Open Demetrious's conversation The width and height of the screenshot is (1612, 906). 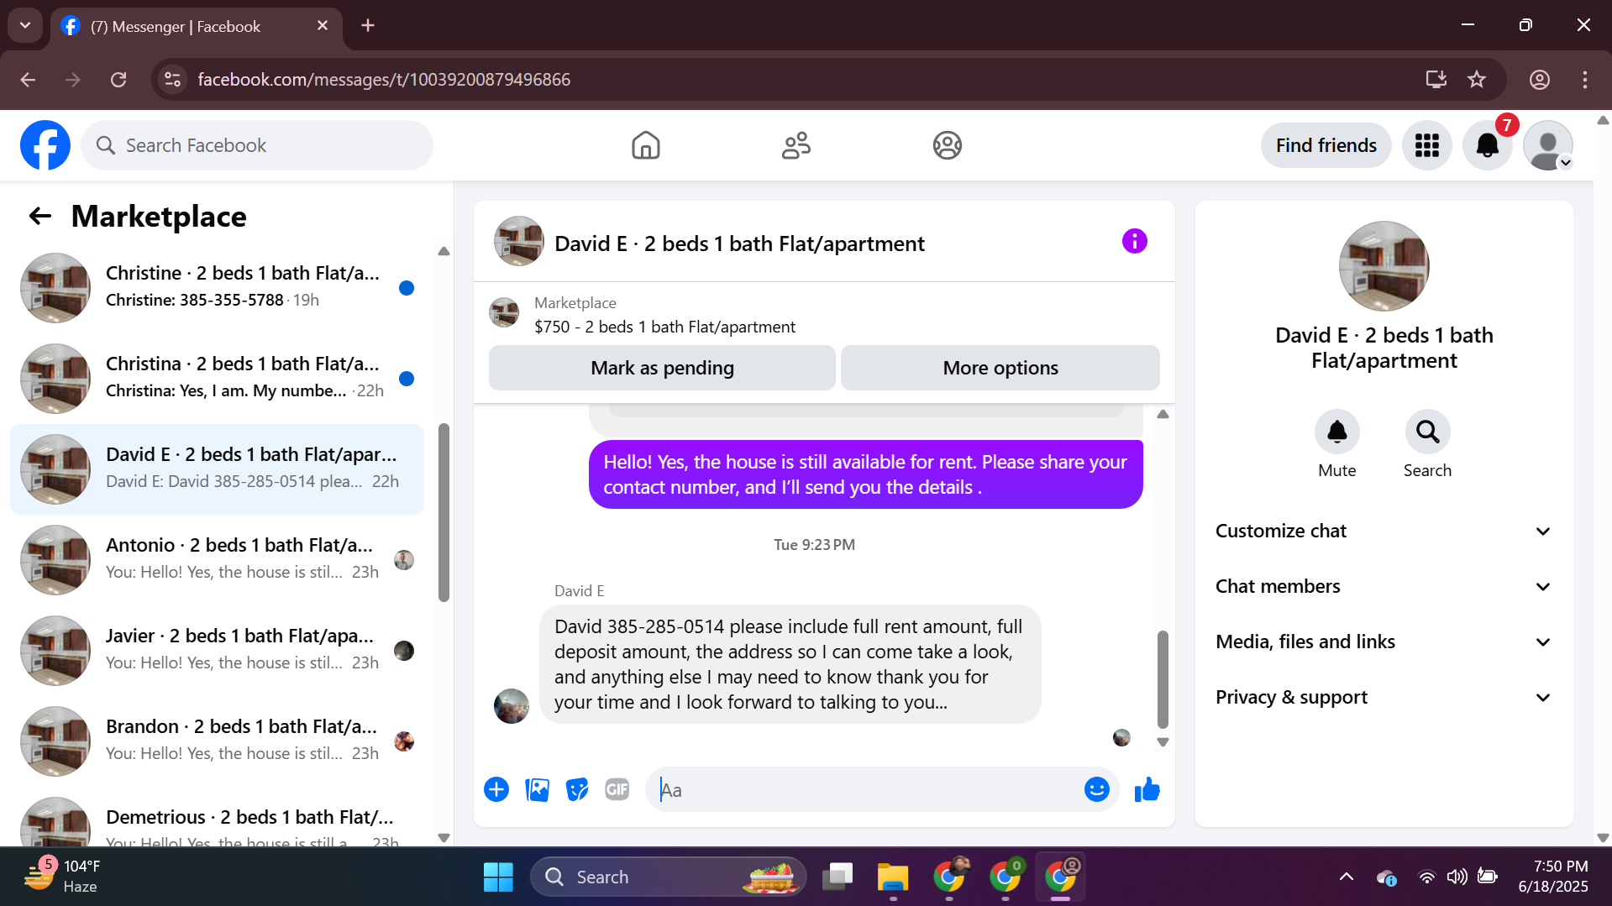[217, 818]
